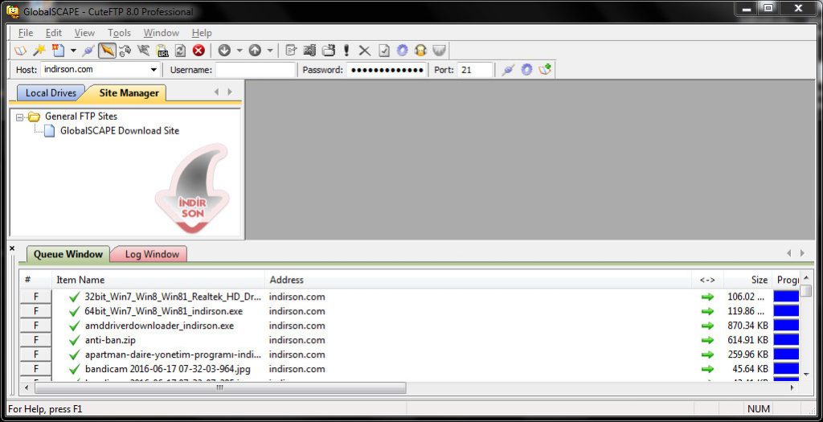This screenshot has height=422, width=823.
Task: Click the Refresh toolbar icon
Action: pyautogui.click(x=180, y=51)
